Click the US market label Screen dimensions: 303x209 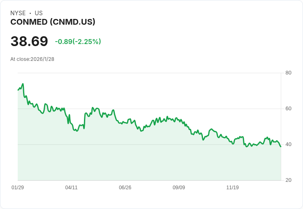click(39, 13)
